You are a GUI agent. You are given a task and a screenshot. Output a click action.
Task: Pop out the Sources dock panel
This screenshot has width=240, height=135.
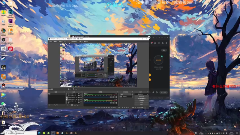click(x=82, y=92)
